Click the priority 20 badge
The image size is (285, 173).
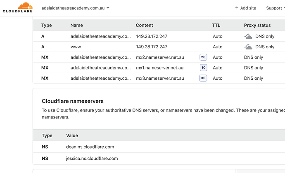pyautogui.click(x=203, y=57)
